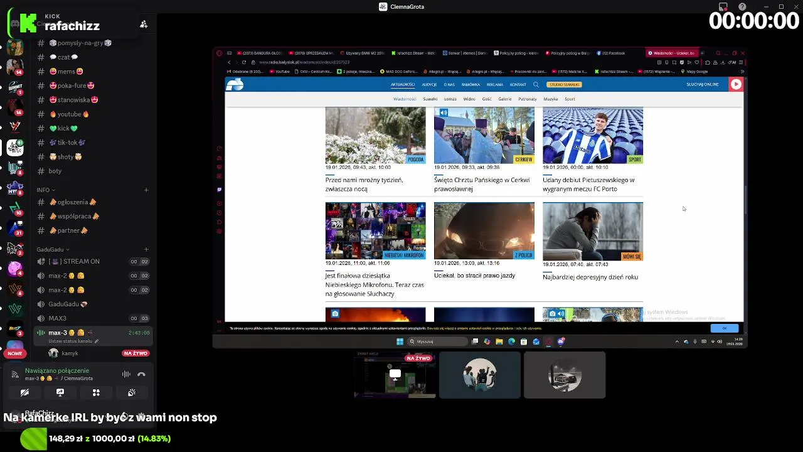Select the Sport subcategory tab
This screenshot has height=452, width=803.
(570, 99)
